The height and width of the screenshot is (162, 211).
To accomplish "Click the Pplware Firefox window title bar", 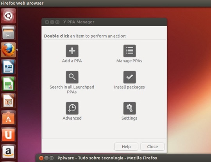I will 123,158.
